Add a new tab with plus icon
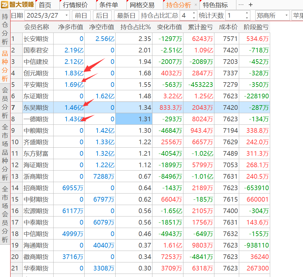Screen dimensions: 303x277 coord(251,5)
